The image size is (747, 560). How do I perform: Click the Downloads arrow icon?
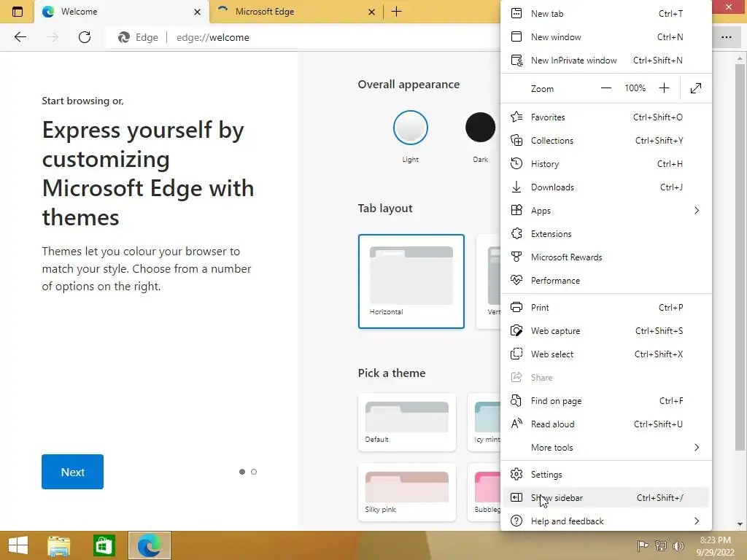pyautogui.click(x=516, y=187)
